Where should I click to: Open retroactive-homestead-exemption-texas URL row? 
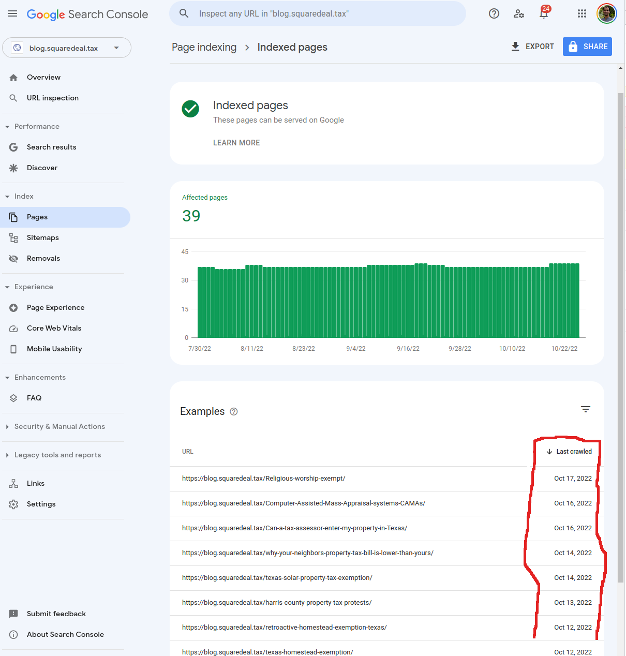click(387, 628)
